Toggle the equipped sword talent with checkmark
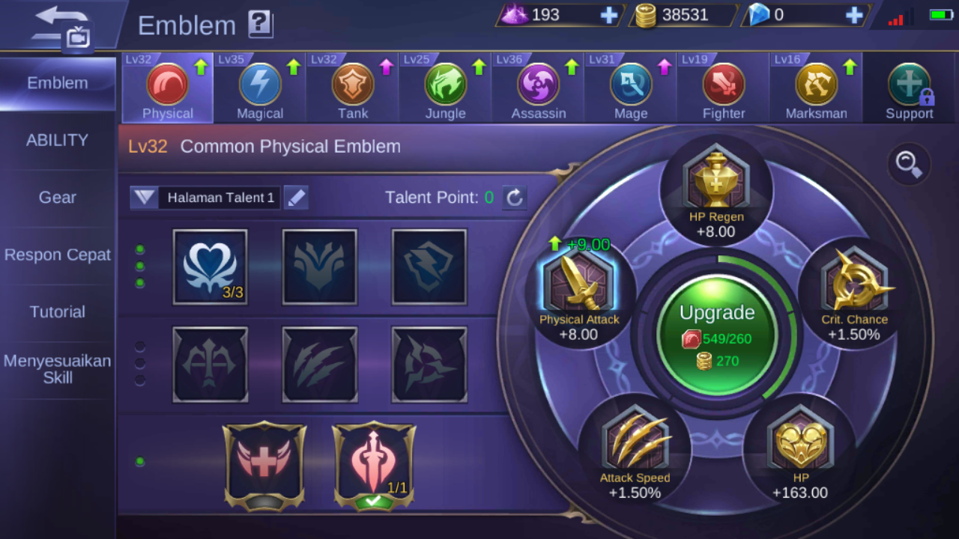 (x=374, y=466)
